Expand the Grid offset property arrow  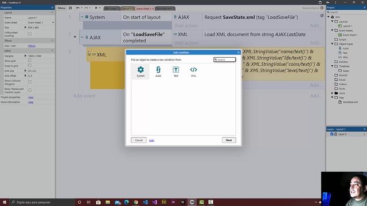click(x=25, y=76)
